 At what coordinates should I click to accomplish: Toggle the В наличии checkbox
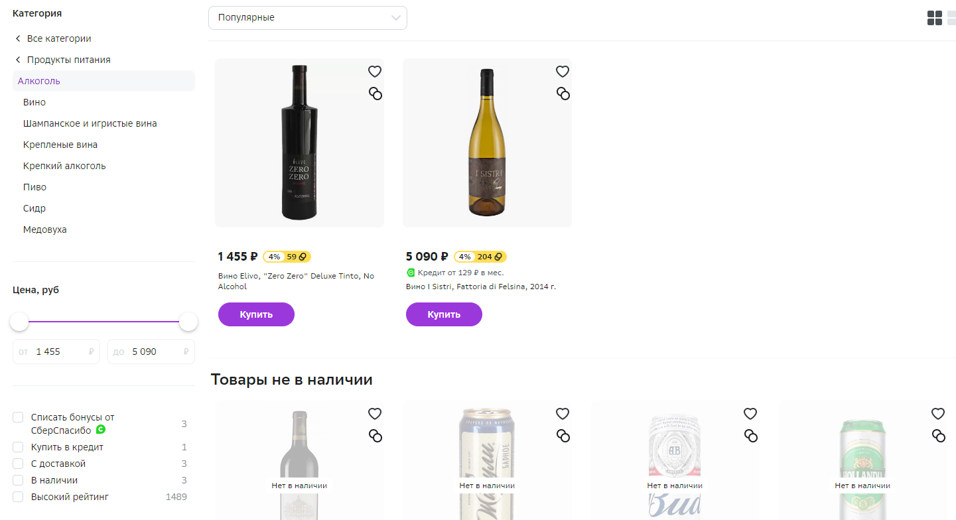click(x=19, y=480)
